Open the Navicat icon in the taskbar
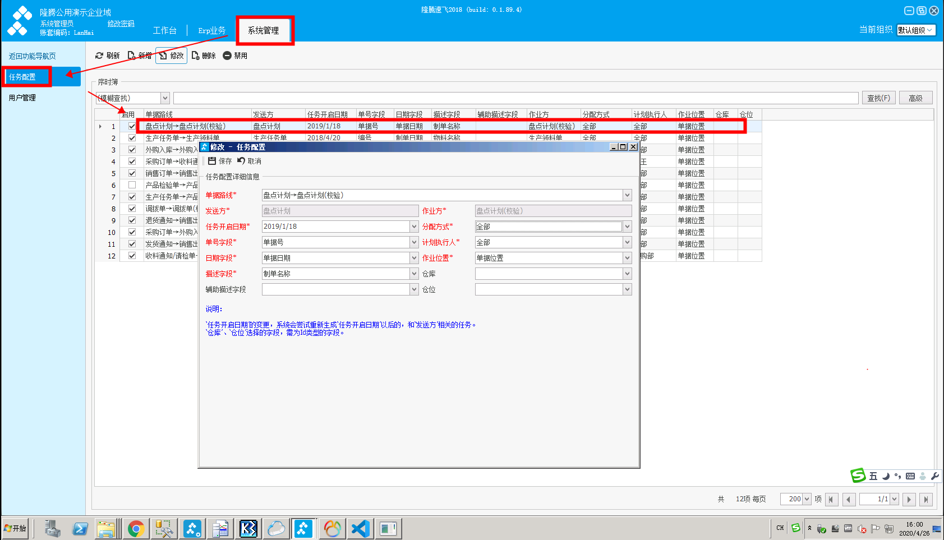944x540 pixels. click(x=332, y=528)
